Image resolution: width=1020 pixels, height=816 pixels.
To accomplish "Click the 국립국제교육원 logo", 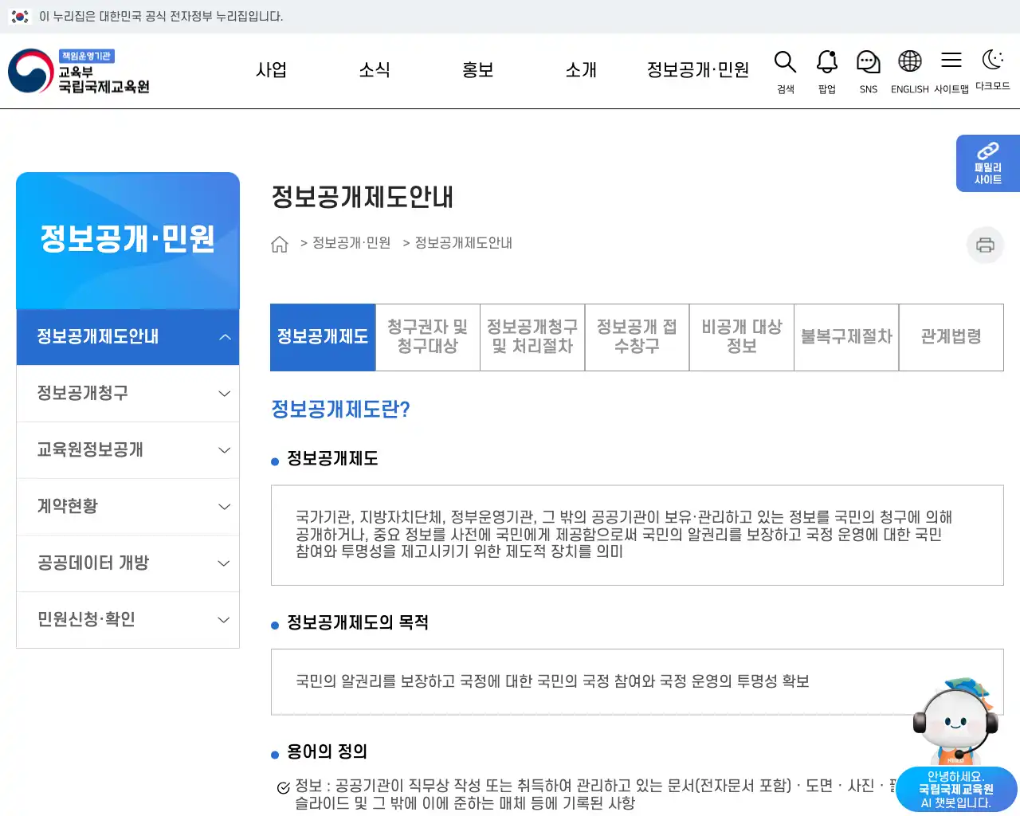I will click(x=79, y=71).
